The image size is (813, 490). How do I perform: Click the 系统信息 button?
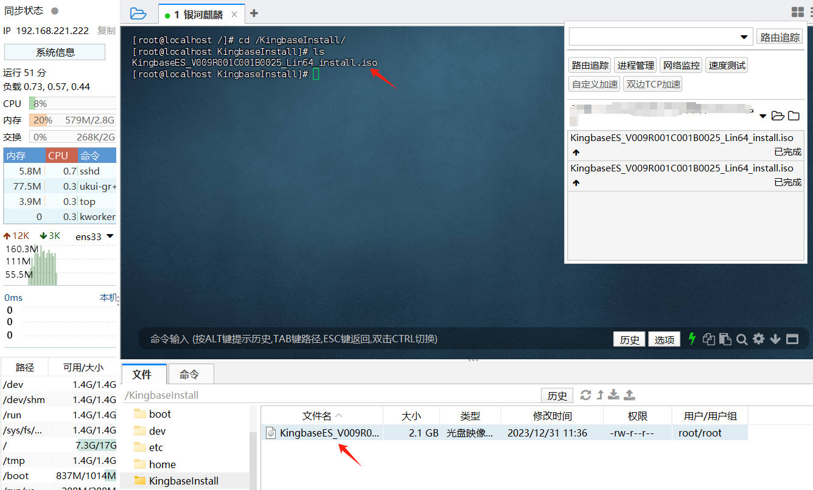tap(55, 52)
